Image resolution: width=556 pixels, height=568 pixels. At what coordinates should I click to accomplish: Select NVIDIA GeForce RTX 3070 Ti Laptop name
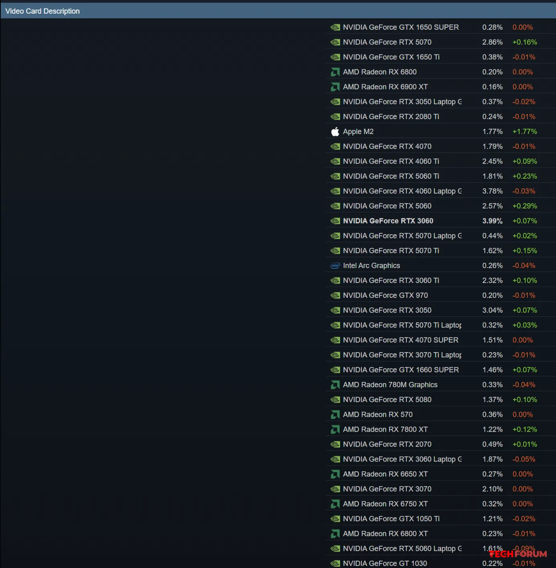(402, 355)
